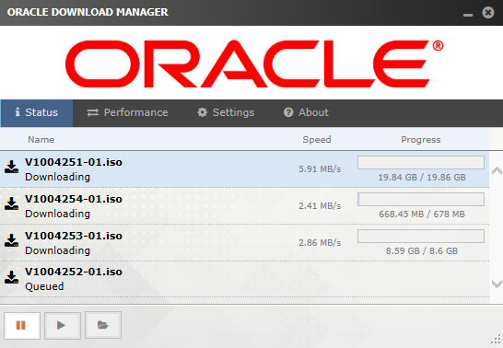The width and height of the screenshot is (503, 348).
Task: Open the download folder icon button
Action: (x=103, y=325)
